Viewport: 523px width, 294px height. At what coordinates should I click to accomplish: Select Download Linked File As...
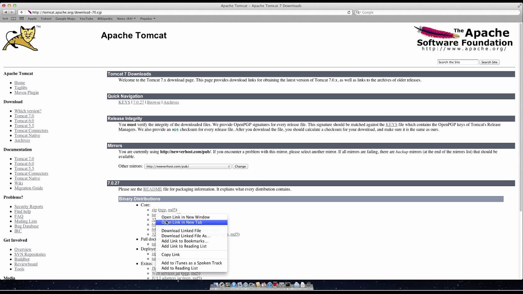(x=191, y=236)
